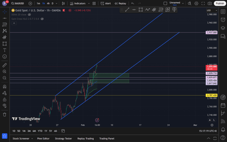Image resolution: width=227 pixels, height=142 pixels.
Task: Expand the timeframe dropdown arrow
Action: tap(57, 4)
